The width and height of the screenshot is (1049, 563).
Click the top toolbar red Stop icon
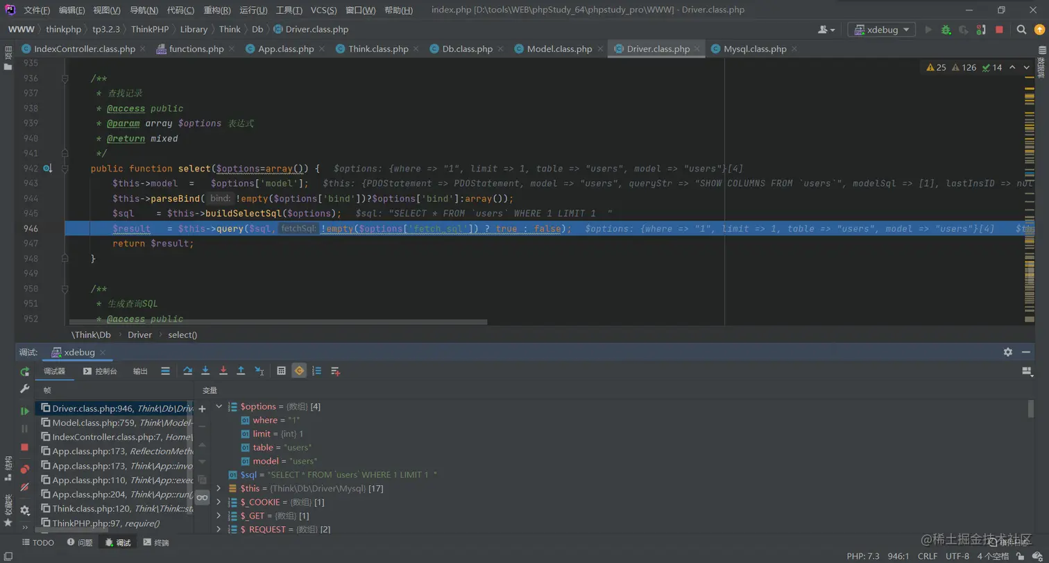(999, 30)
